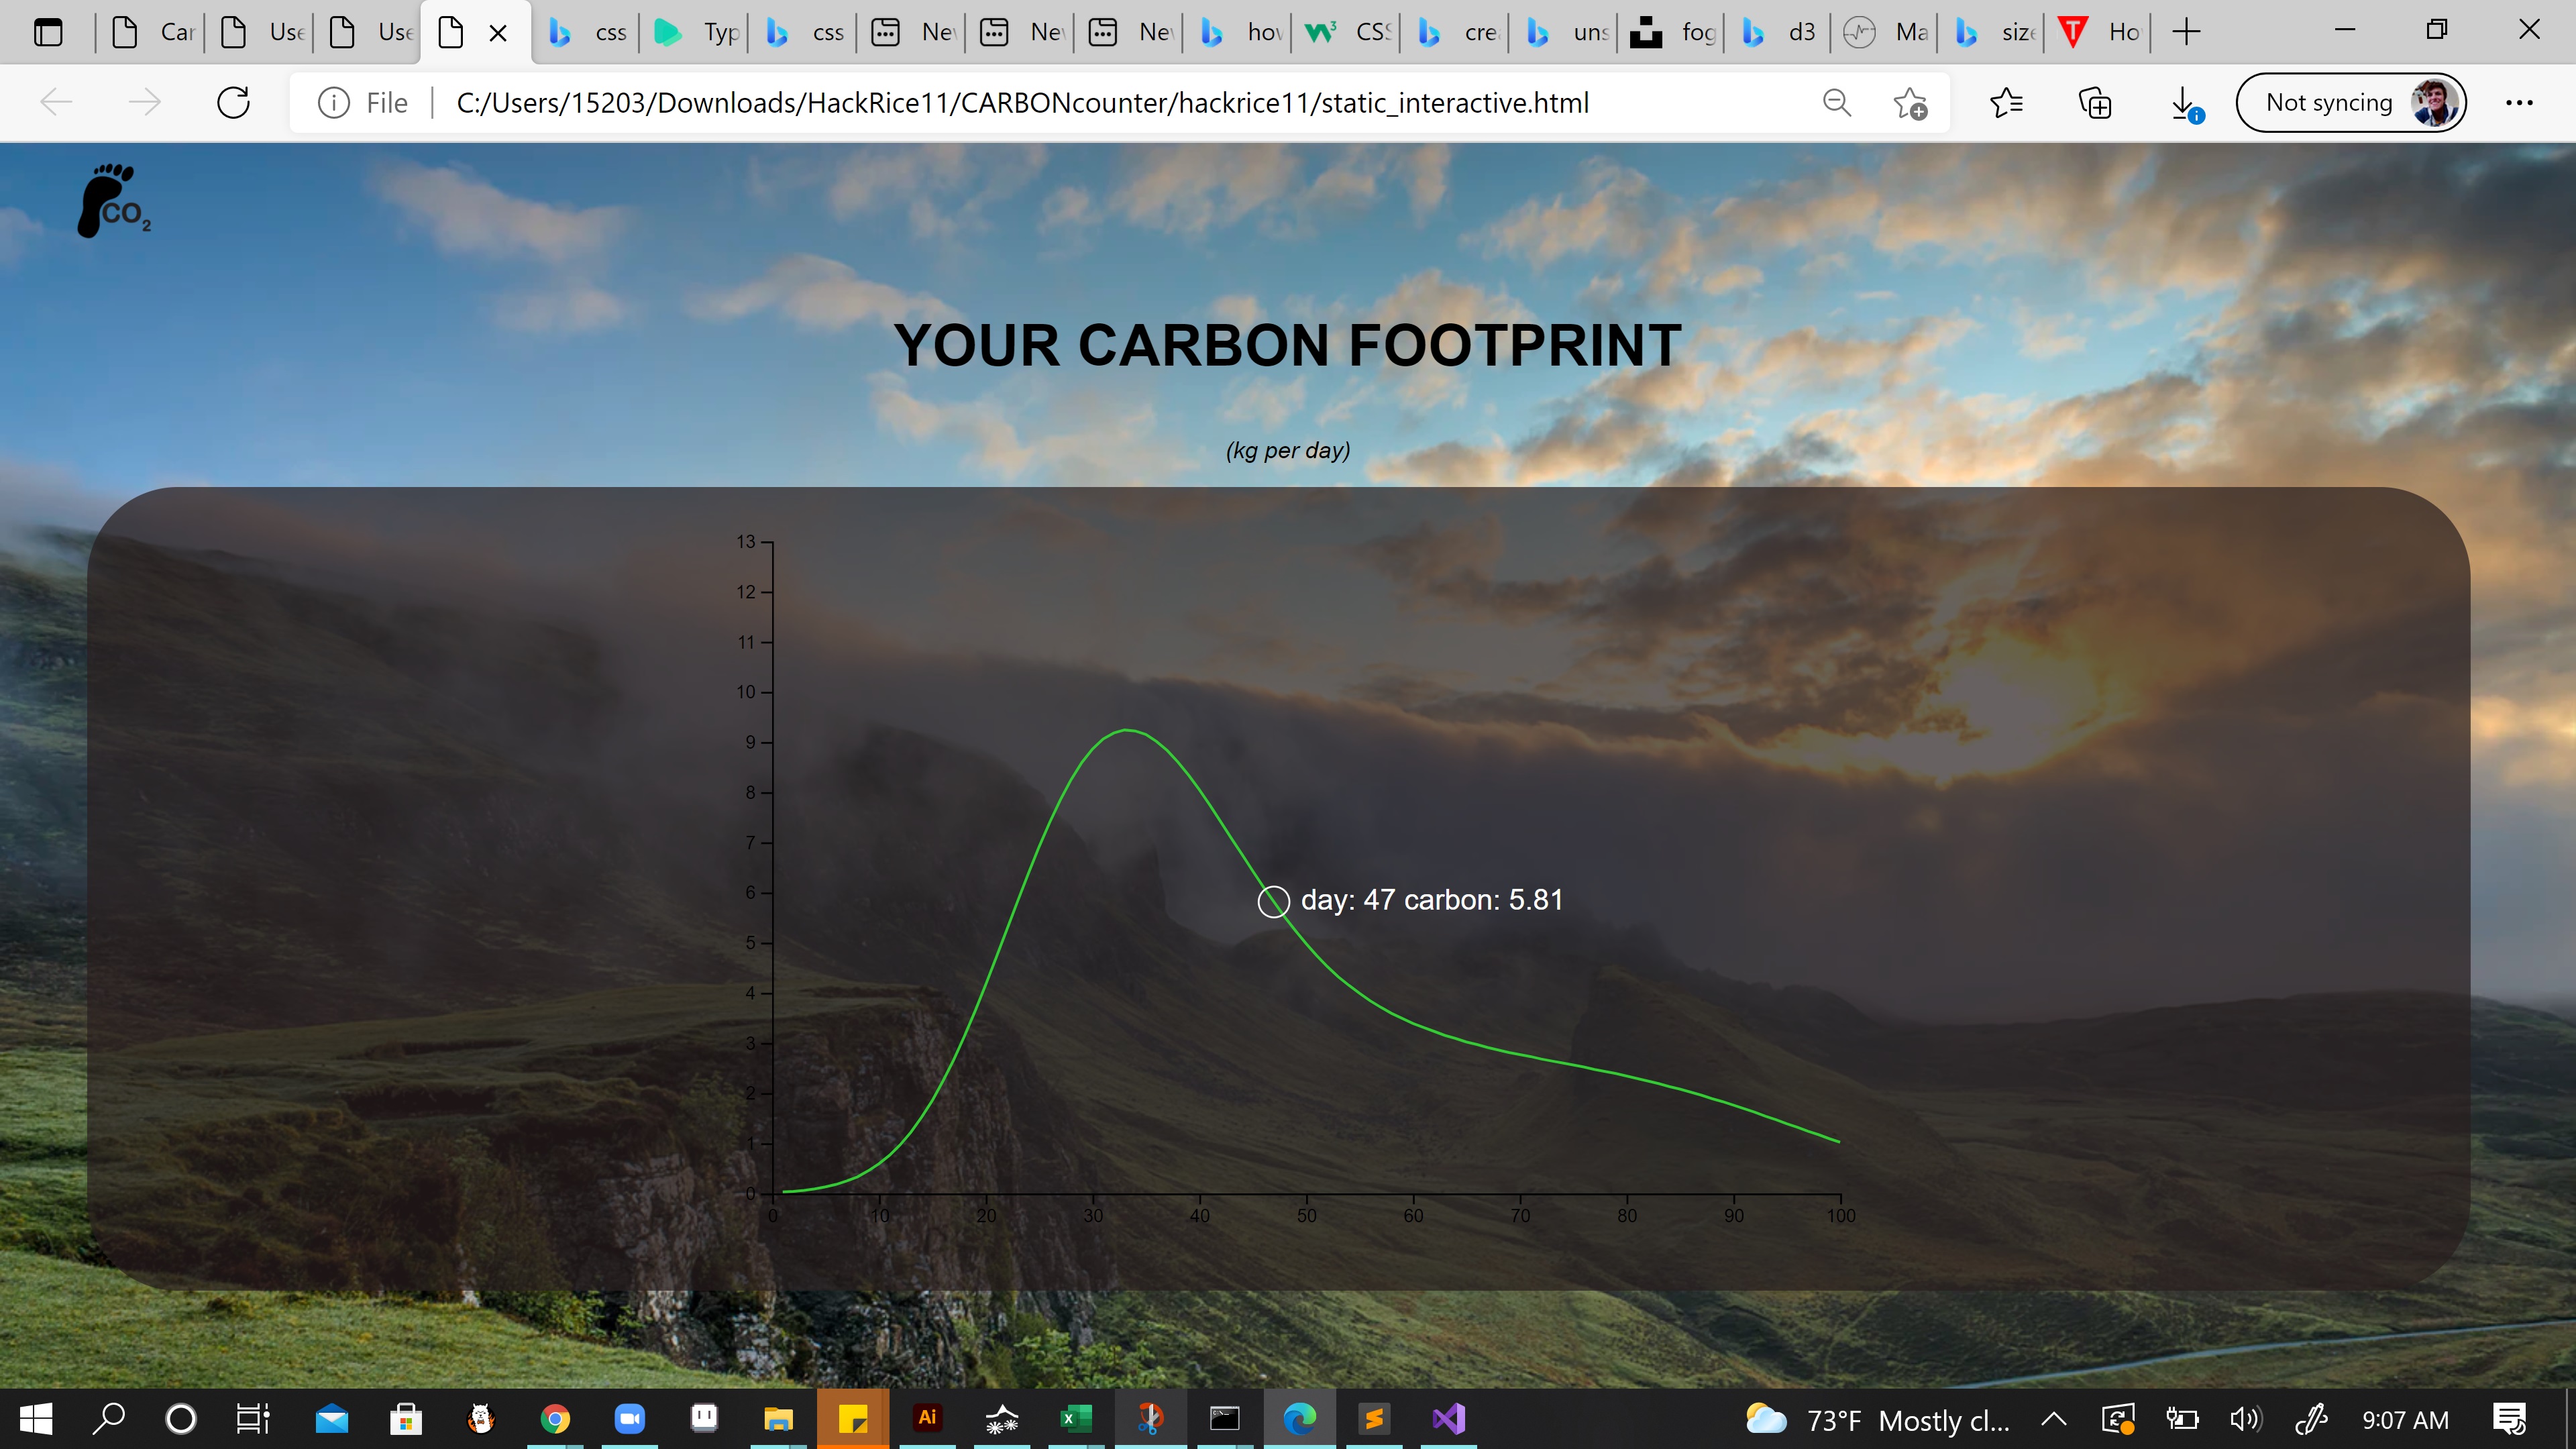Open the Downloads panel

point(2184,103)
